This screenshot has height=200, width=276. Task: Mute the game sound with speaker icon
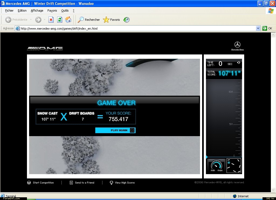[x=239, y=63]
